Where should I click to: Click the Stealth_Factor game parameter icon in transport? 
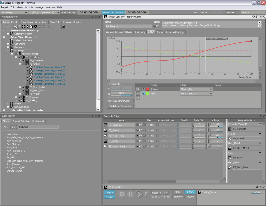point(199,192)
